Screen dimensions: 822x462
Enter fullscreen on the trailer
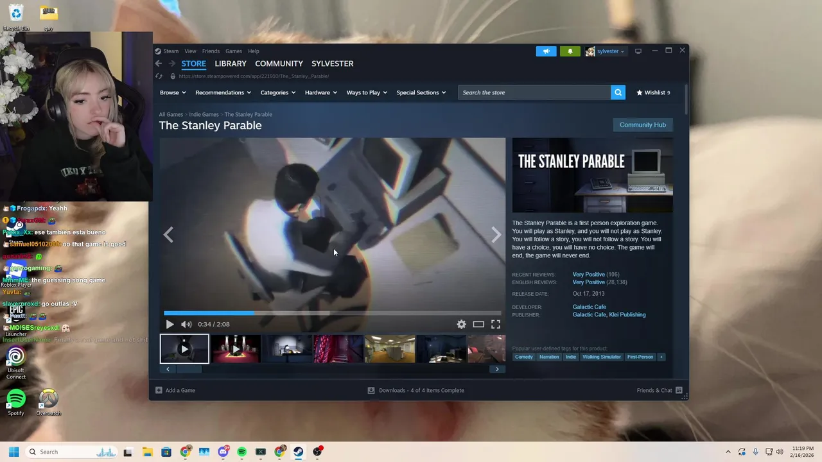(x=496, y=324)
